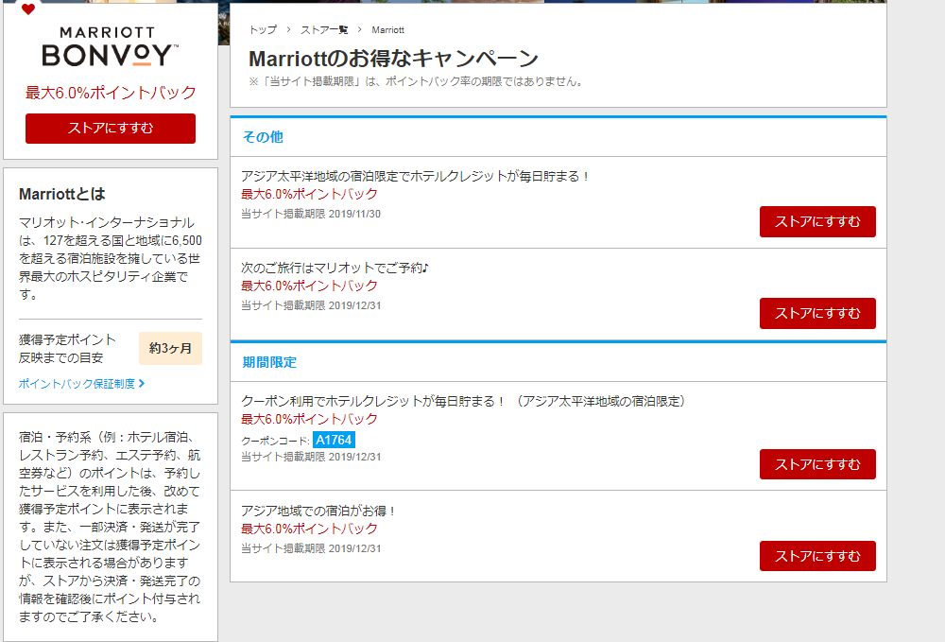Click campaign title アジア太平洋地域の宿泊限定でホテルクレジット
Viewport: 945px width, 642px height.
pos(415,176)
